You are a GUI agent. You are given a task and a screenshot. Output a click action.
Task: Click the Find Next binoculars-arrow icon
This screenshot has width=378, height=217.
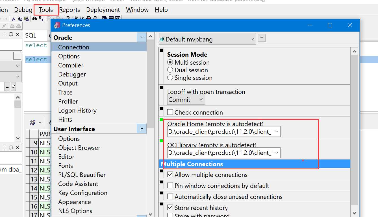[x=41, y=19]
